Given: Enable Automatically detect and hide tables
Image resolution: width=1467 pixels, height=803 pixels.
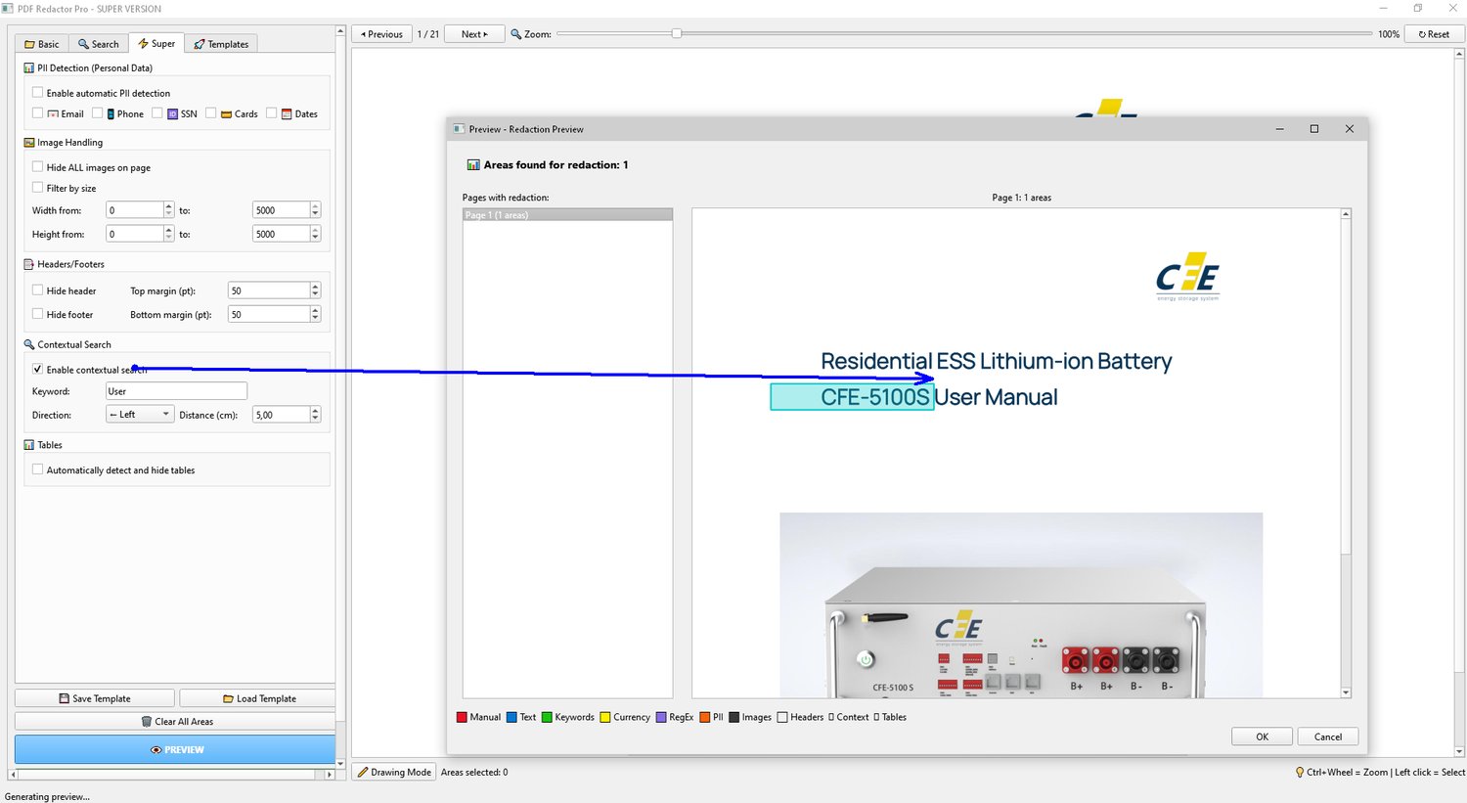Looking at the screenshot, I should coord(37,469).
